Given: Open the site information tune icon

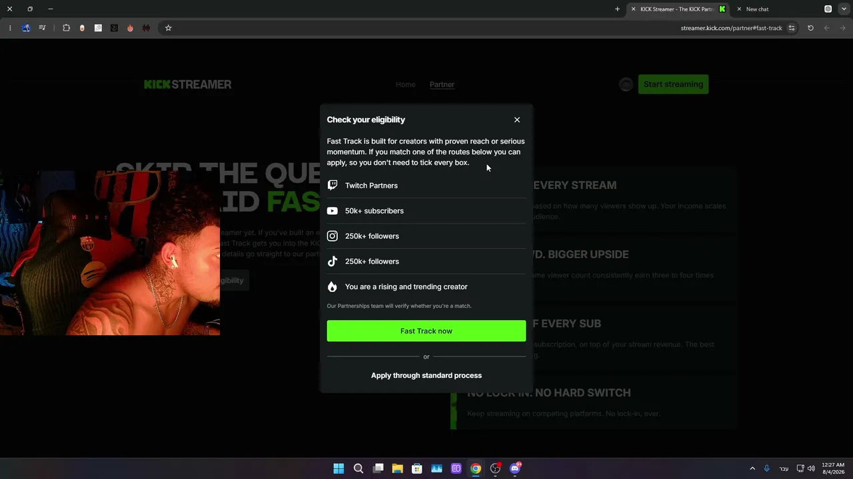Looking at the screenshot, I should tap(792, 28).
